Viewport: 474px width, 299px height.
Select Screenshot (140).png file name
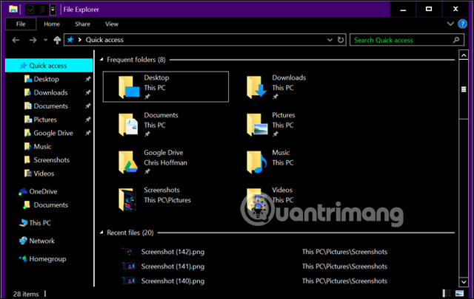pyautogui.click(x=173, y=281)
